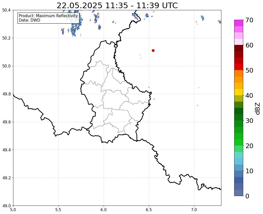Click the 5.5 longitude axis label
This screenshot has height=214, width=263.
[58, 210]
